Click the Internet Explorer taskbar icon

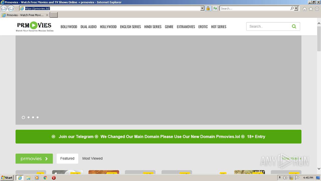(20, 178)
